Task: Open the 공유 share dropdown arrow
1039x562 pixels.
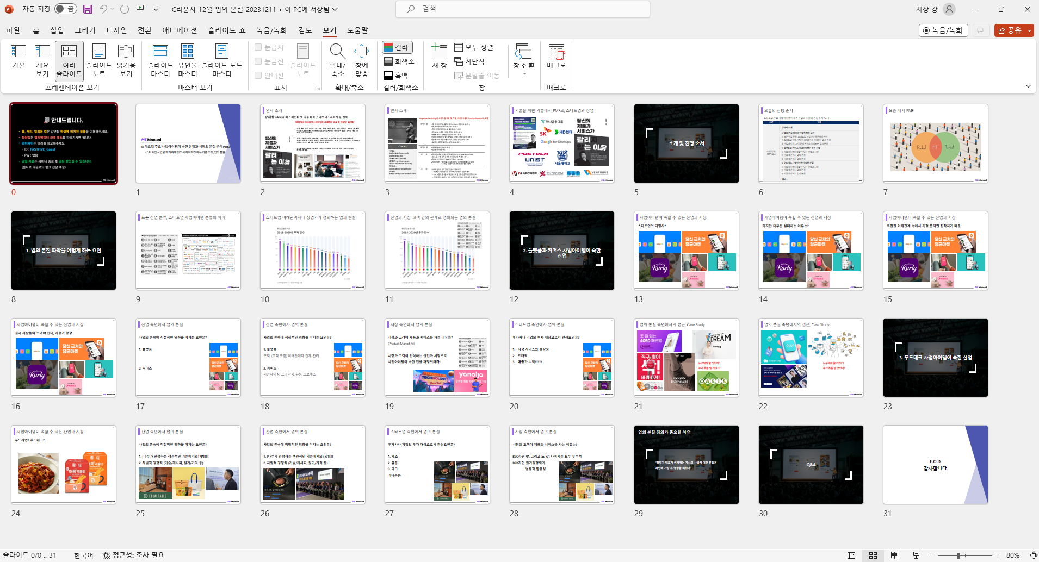Action: [x=1029, y=30]
